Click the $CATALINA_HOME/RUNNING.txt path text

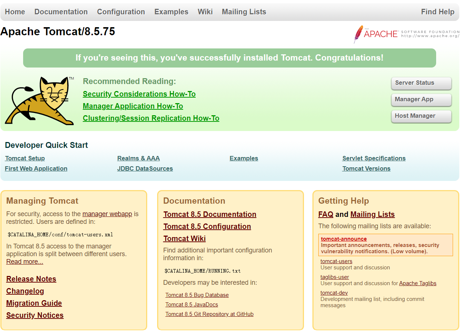tap(202, 271)
